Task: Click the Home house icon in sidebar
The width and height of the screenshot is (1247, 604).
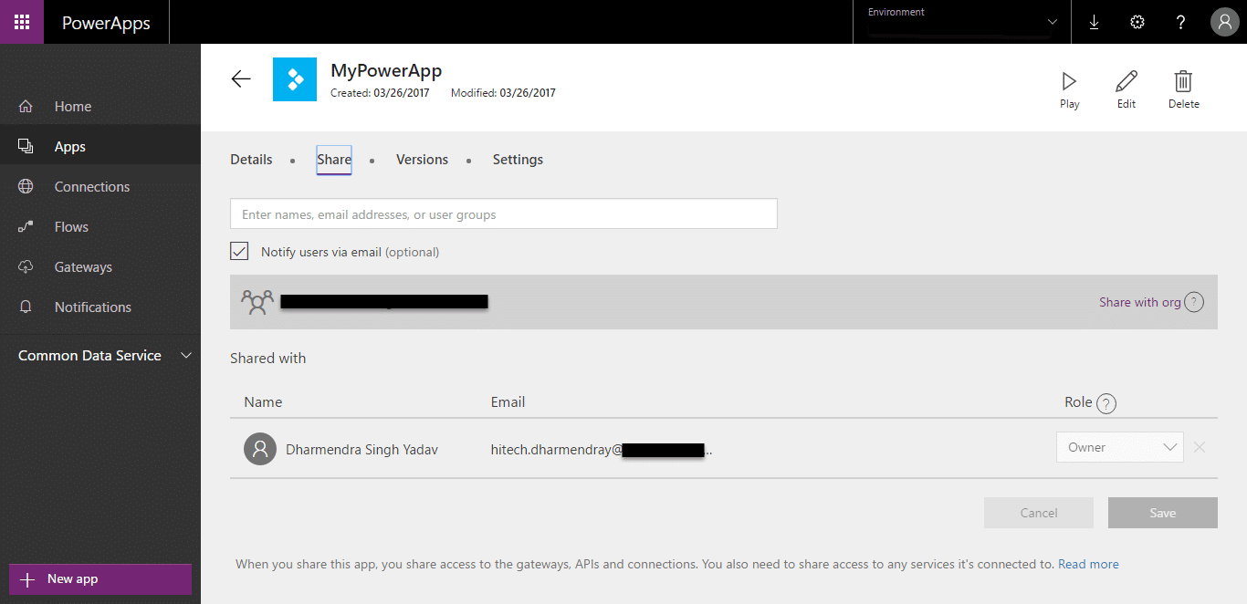Action: [x=26, y=107]
